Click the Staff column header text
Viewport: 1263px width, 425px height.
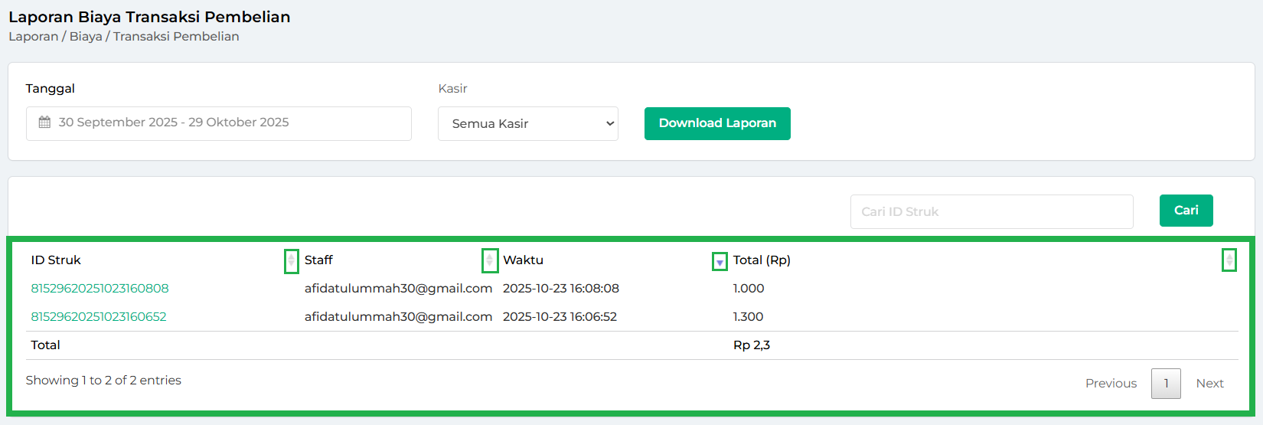coord(318,260)
